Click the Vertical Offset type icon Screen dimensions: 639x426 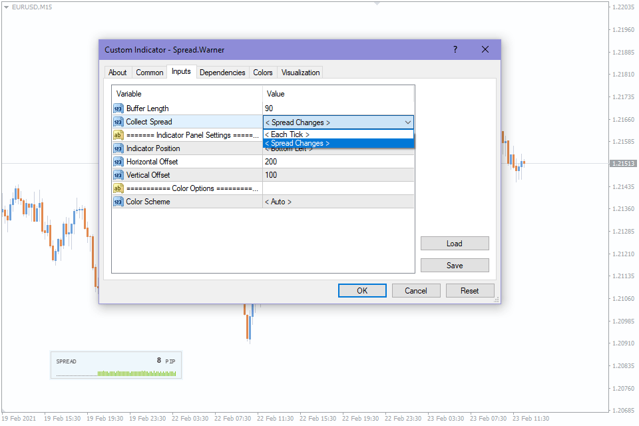click(118, 175)
